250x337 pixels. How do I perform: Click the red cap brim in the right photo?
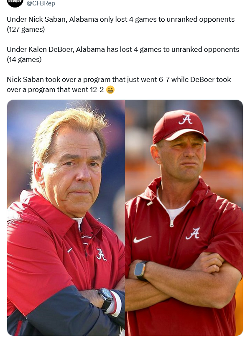tap(186, 135)
